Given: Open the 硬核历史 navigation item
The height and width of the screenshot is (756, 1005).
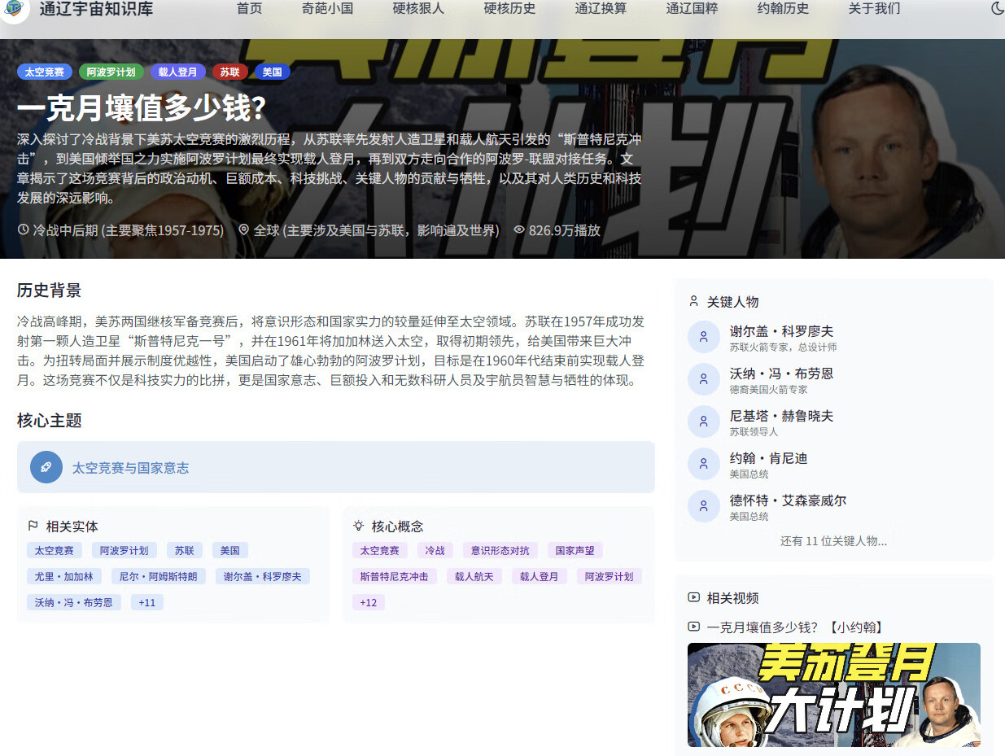Looking at the screenshot, I should point(509,9).
